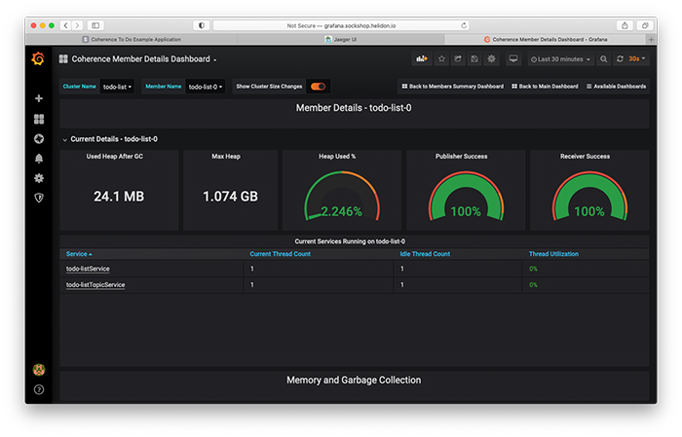Click the browser forward arrow
Viewport: 682px width, 437px height.
point(77,25)
